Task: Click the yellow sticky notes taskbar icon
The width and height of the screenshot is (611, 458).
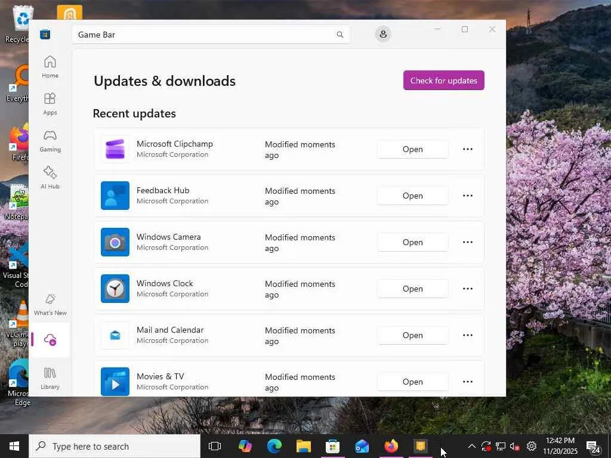Action: 421,446
